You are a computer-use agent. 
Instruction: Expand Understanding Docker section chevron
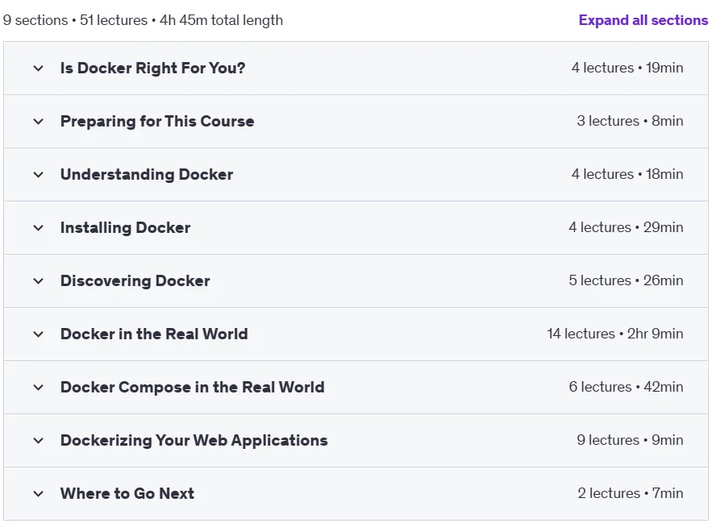(39, 175)
